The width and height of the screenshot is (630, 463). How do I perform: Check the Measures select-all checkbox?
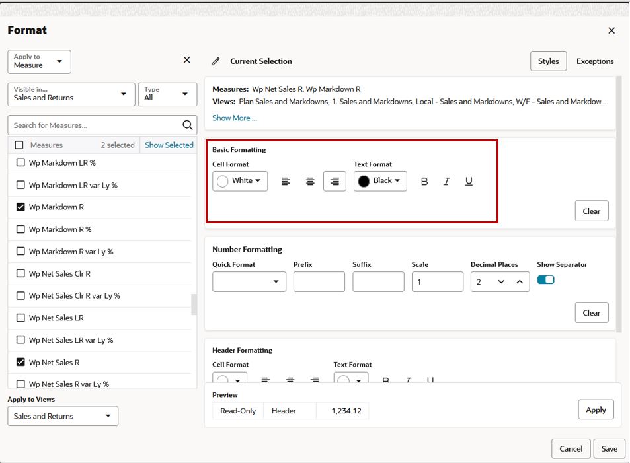coord(19,145)
